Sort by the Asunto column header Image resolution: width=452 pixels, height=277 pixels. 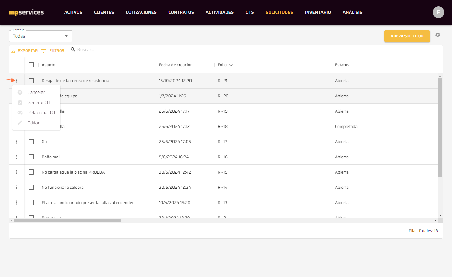click(x=48, y=65)
